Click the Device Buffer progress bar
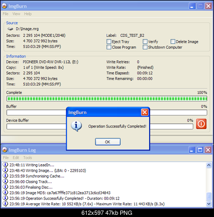This screenshot has height=217, width=214. [100, 126]
